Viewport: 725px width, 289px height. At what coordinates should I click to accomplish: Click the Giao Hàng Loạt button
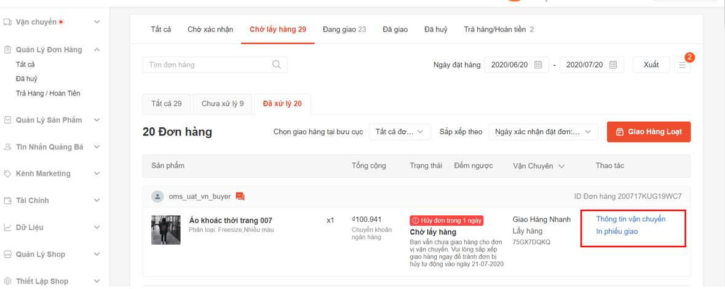pos(648,132)
